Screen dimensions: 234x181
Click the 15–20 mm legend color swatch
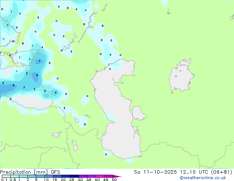coord(57,176)
